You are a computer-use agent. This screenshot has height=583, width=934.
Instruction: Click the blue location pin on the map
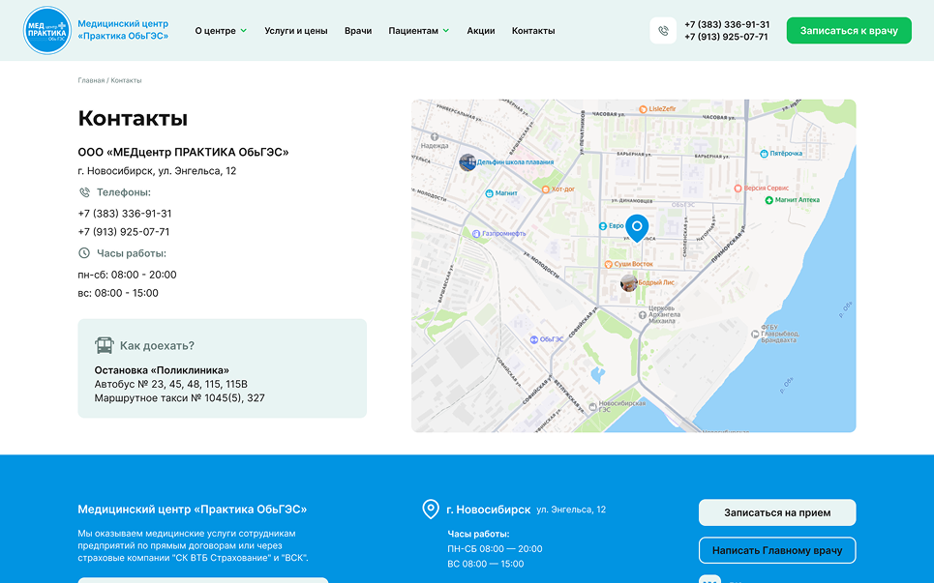(637, 227)
